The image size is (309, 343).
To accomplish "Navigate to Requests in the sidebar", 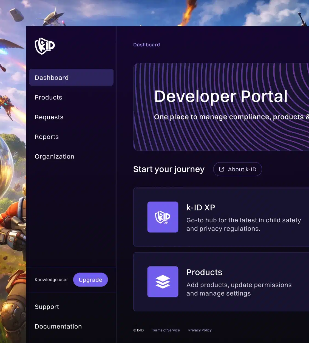I will [x=49, y=117].
